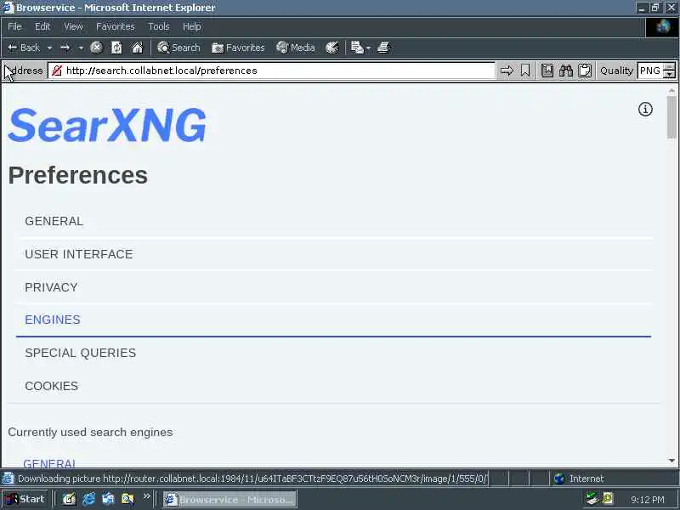Open the Media toolbar button

pyautogui.click(x=295, y=48)
